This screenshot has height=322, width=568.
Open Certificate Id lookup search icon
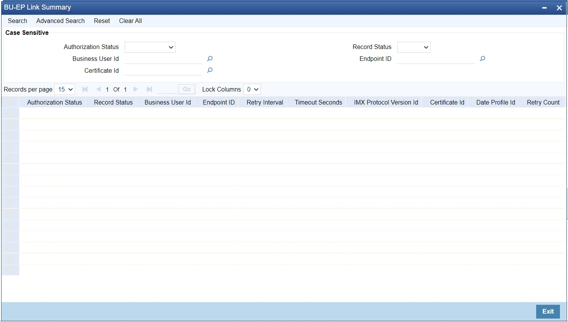coord(210,70)
